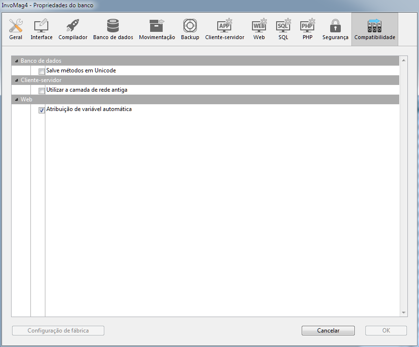Open the Web settings icon
This screenshot has width=419, height=347.
click(259, 26)
